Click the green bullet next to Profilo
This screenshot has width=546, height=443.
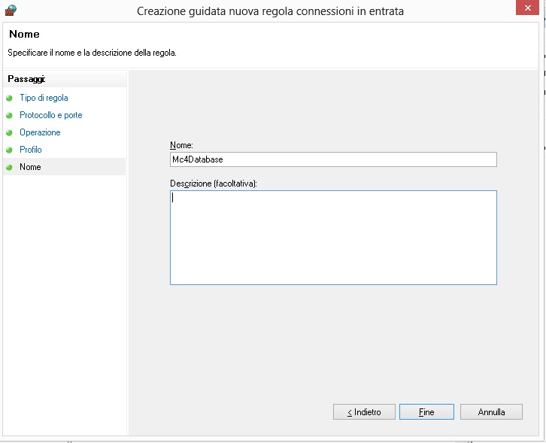click(x=10, y=150)
